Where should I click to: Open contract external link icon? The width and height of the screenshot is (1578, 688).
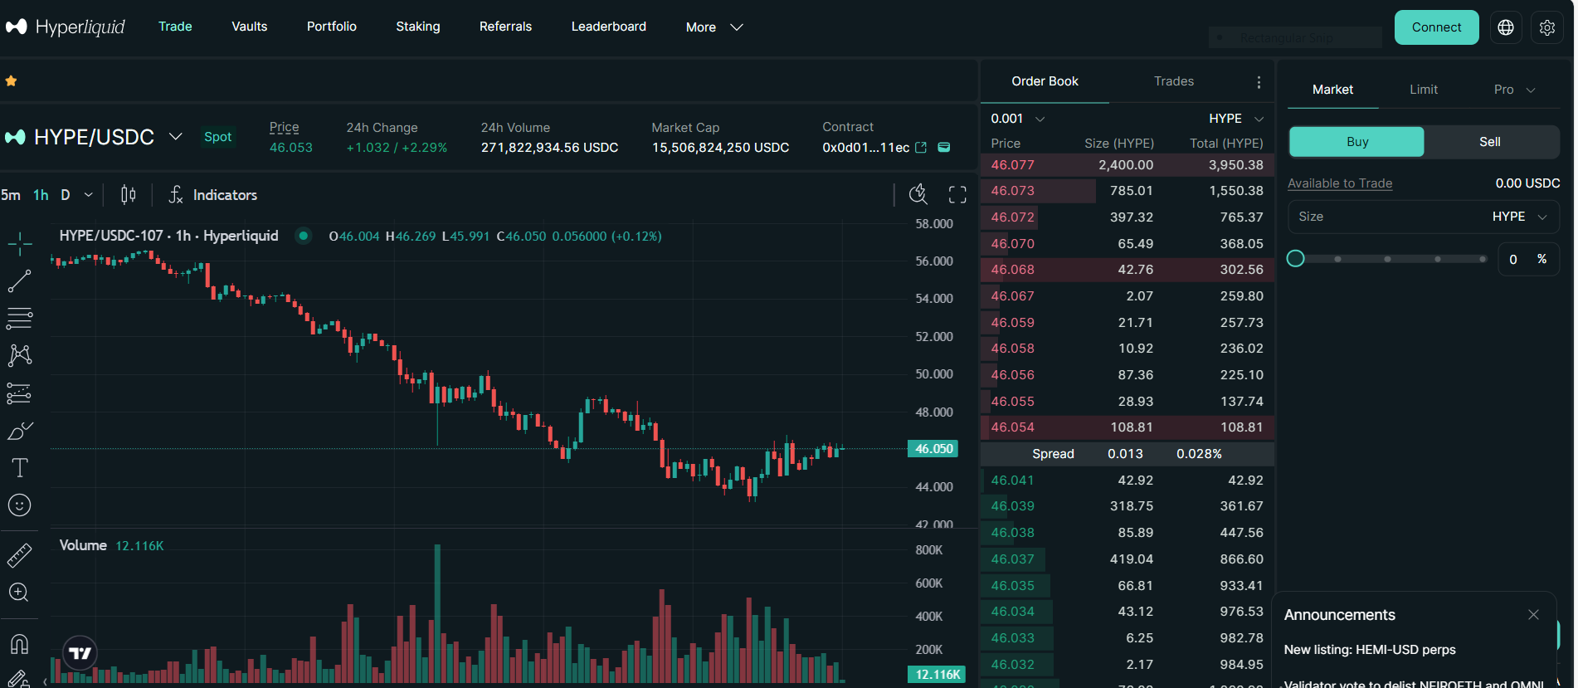[921, 147]
